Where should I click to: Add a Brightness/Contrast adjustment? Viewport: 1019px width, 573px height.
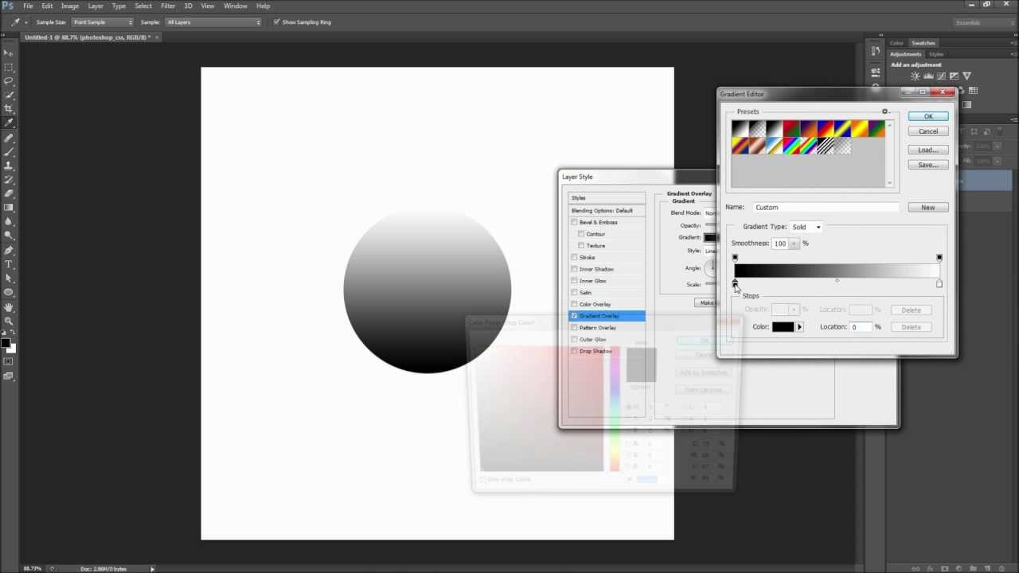pyautogui.click(x=916, y=76)
